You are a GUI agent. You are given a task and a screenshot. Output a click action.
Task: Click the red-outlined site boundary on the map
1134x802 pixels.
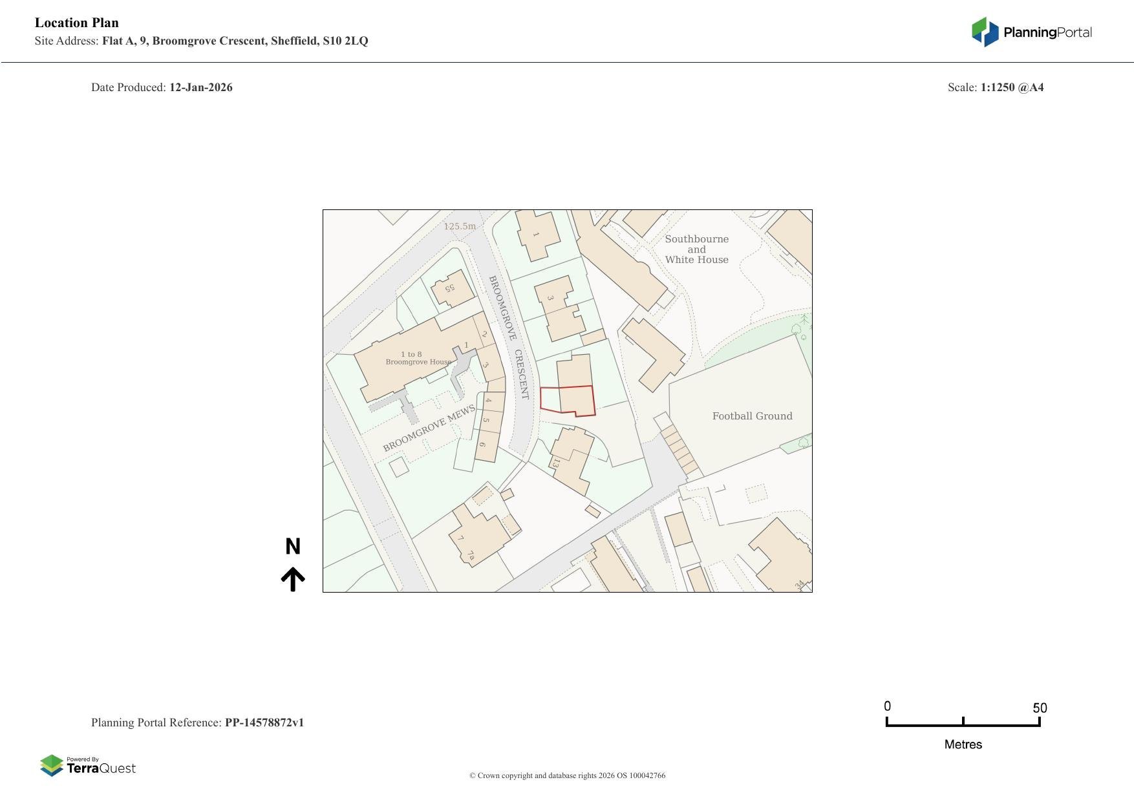[568, 401]
